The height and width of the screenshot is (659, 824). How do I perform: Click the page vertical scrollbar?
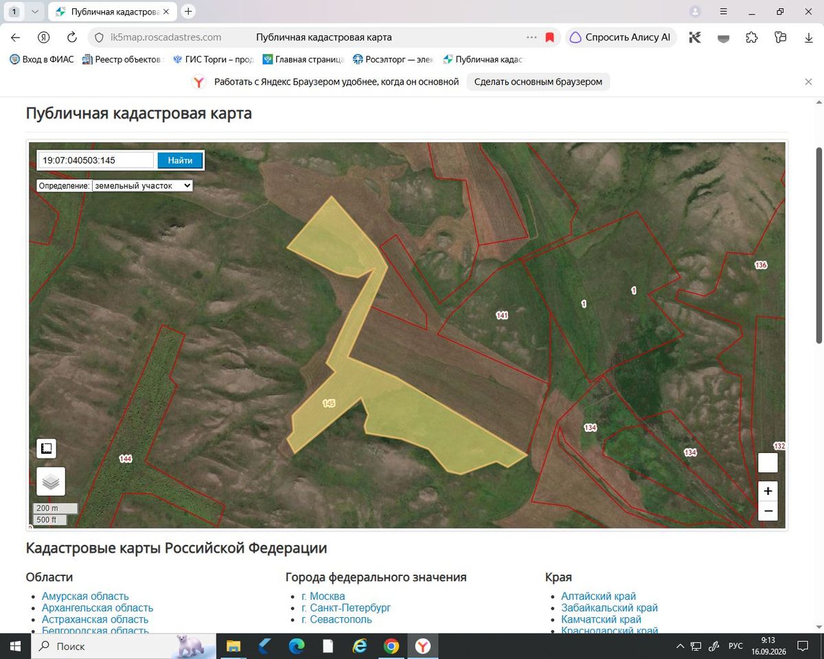819,246
